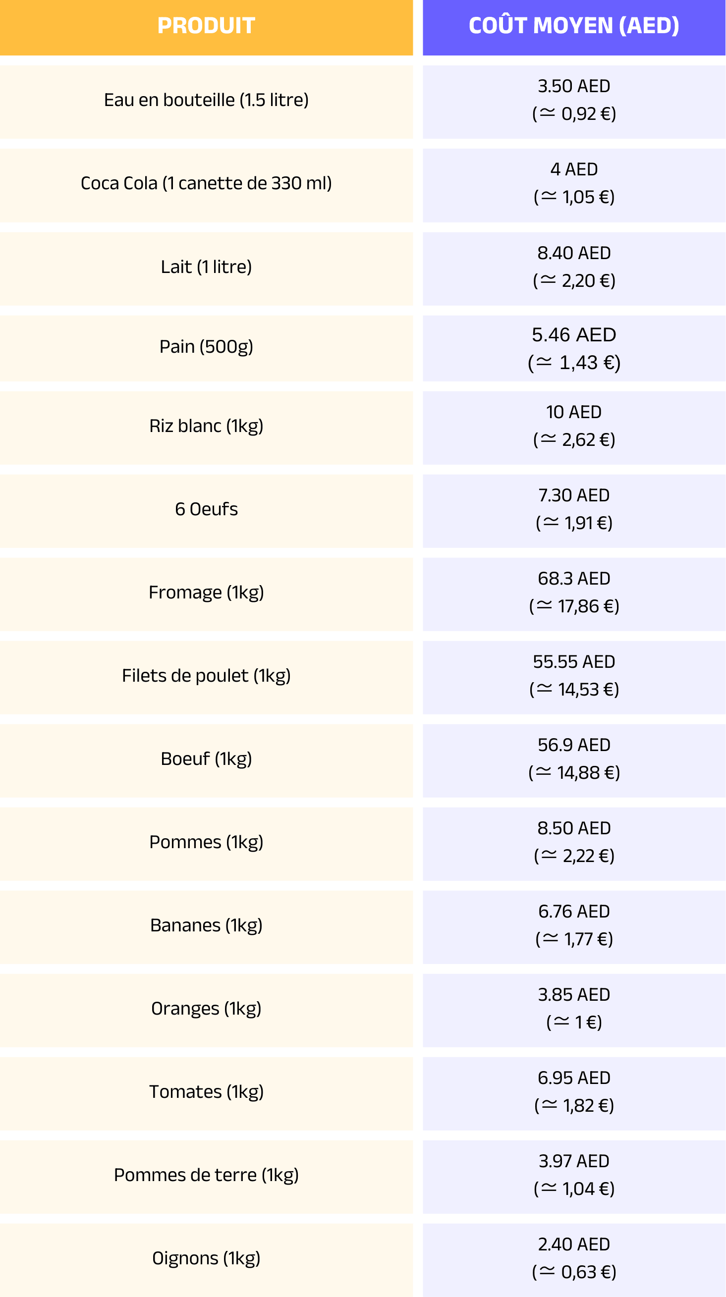Click the Pain (500g) product cell

(206, 347)
